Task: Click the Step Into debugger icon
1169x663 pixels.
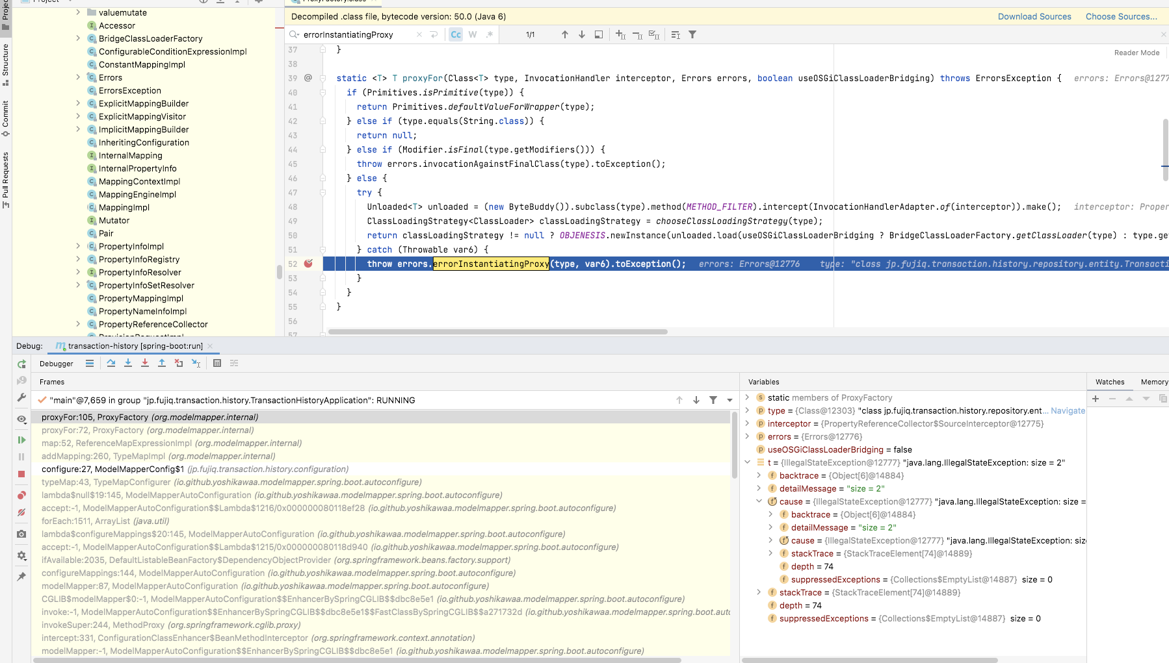Action: pyautogui.click(x=128, y=364)
